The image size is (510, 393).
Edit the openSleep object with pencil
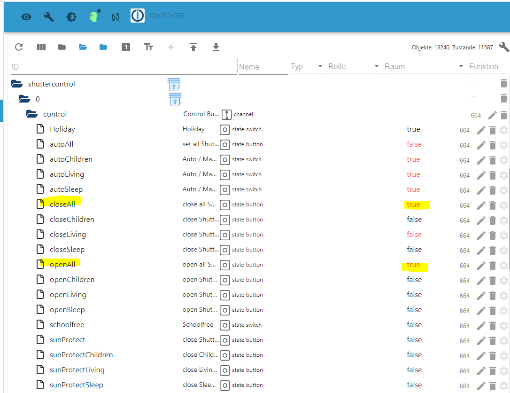point(481,311)
